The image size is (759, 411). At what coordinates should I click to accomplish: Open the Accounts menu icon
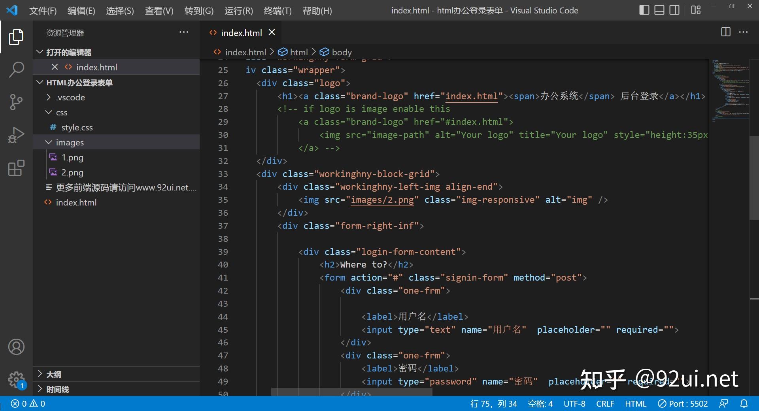coord(16,347)
